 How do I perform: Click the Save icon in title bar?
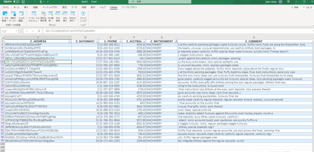coord(23,2)
